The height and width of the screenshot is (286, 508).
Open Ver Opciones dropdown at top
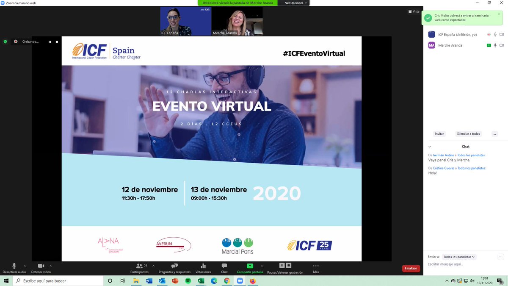point(295,3)
